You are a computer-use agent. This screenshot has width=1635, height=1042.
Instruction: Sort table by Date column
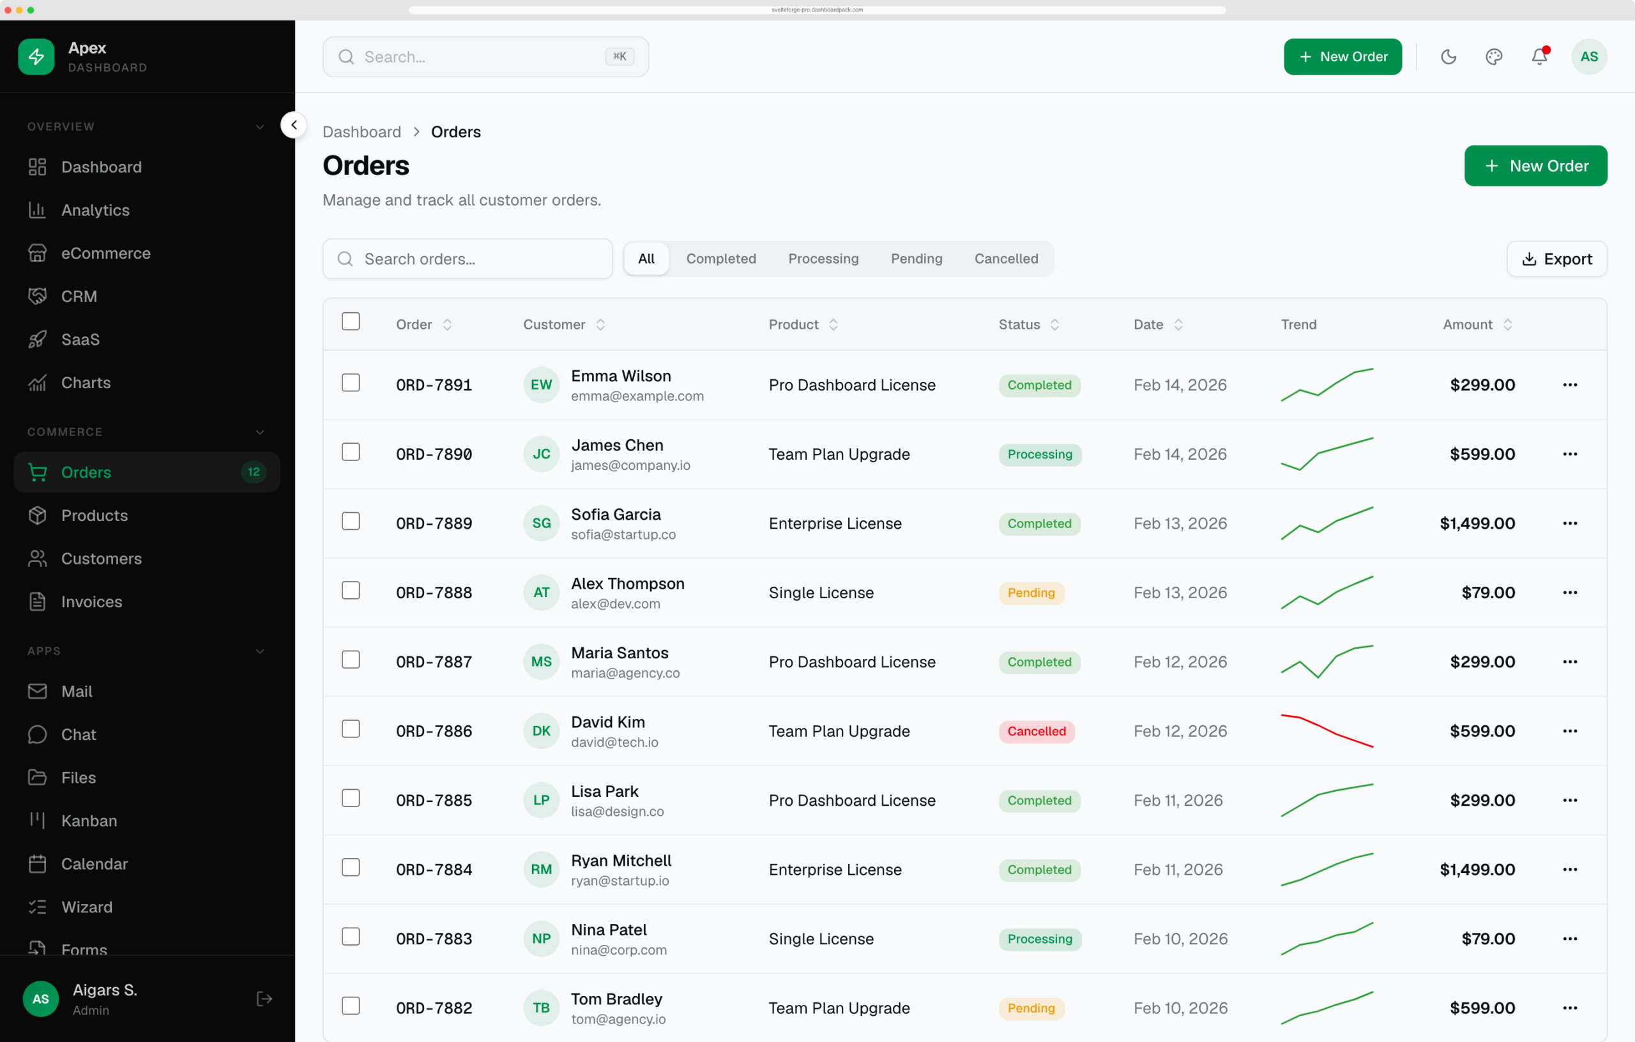point(1159,324)
